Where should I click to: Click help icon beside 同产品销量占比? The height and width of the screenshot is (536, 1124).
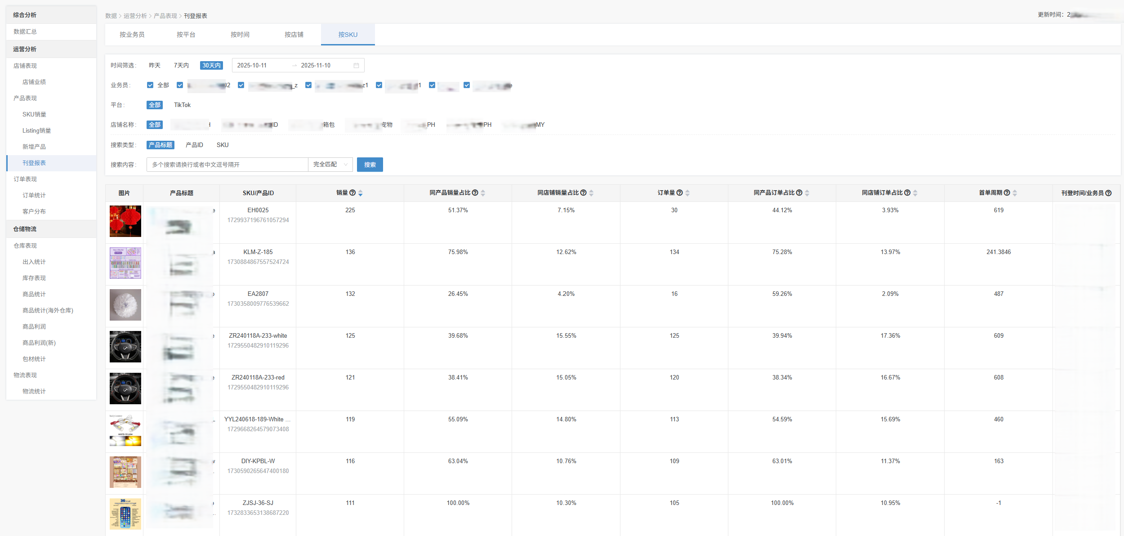[x=475, y=193]
